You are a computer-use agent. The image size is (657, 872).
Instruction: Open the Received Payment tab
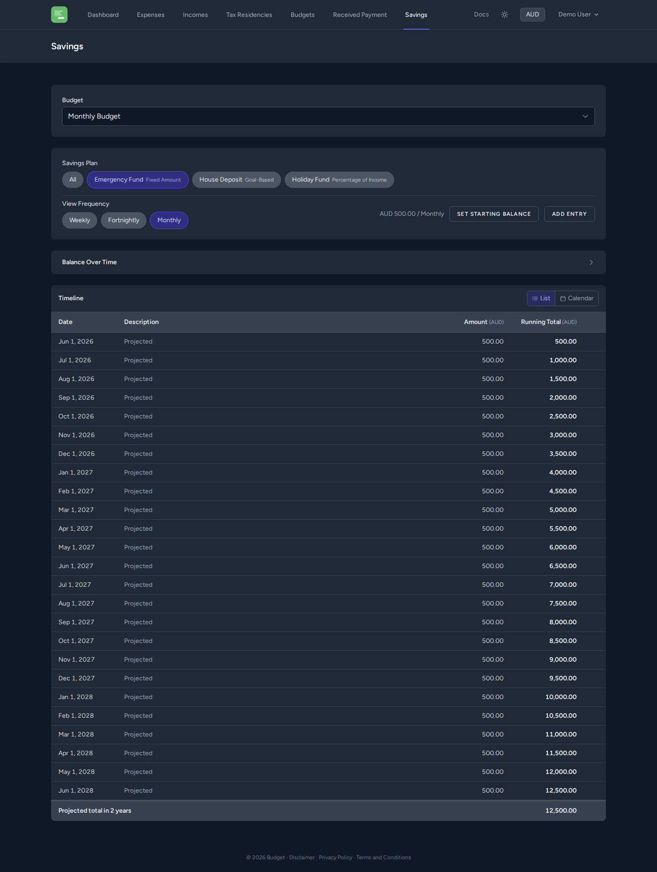360,15
